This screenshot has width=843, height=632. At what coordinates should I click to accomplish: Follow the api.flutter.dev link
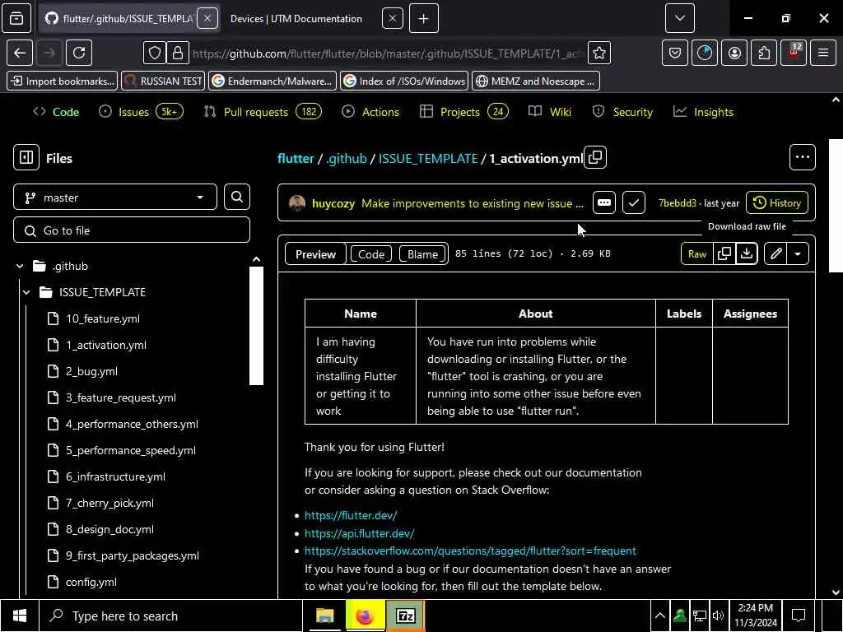coord(359,533)
